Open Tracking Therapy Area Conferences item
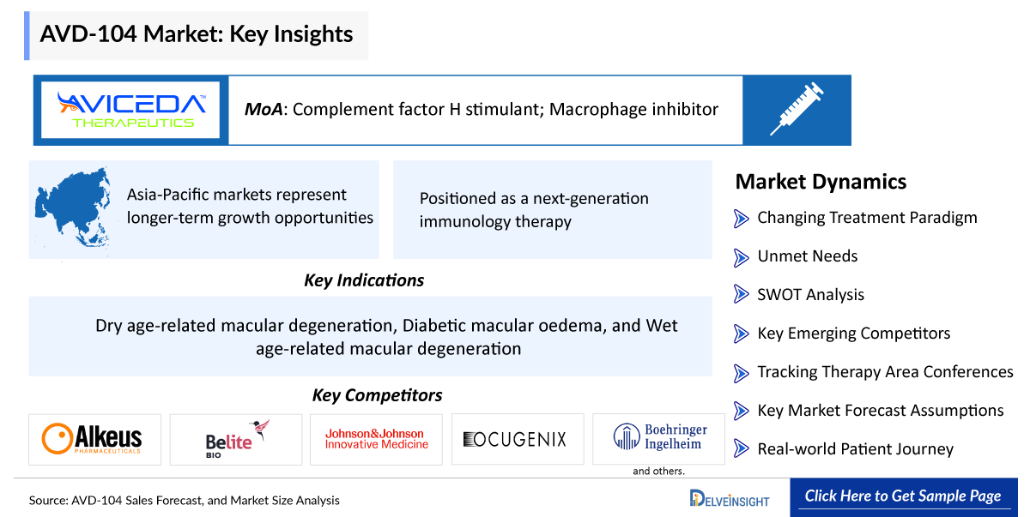Image resolution: width=1030 pixels, height=517 pixels. pos(885,372)
